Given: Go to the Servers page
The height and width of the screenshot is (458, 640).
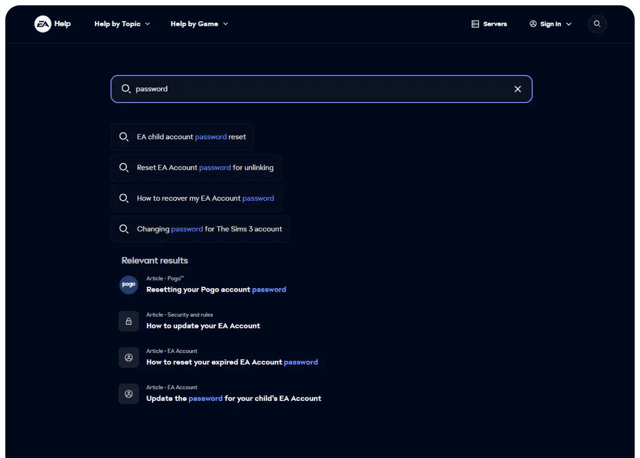Looking at the screenshot, I should [x=489, y=24].
